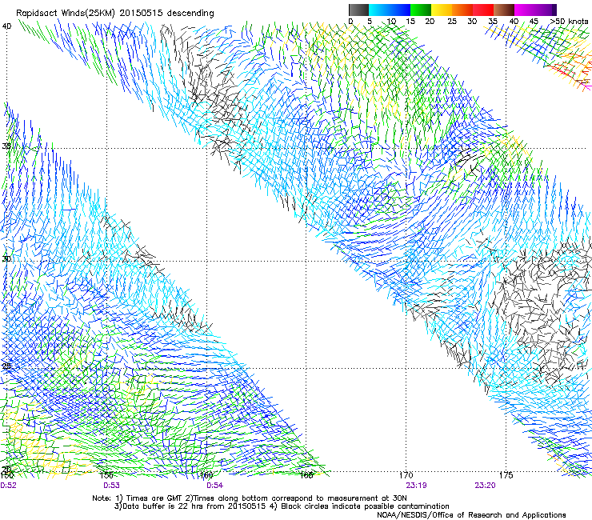592x520 pixels.
Task: Click the note line 'Times are GMT'
Action: coord(154,498)
